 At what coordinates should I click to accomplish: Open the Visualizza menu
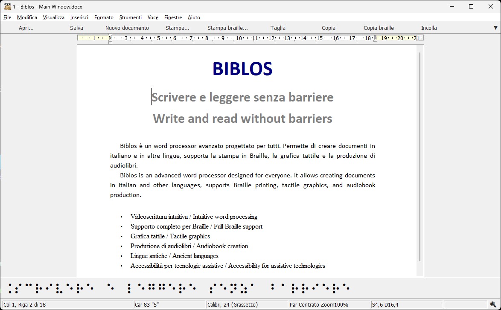coord(53,17)
